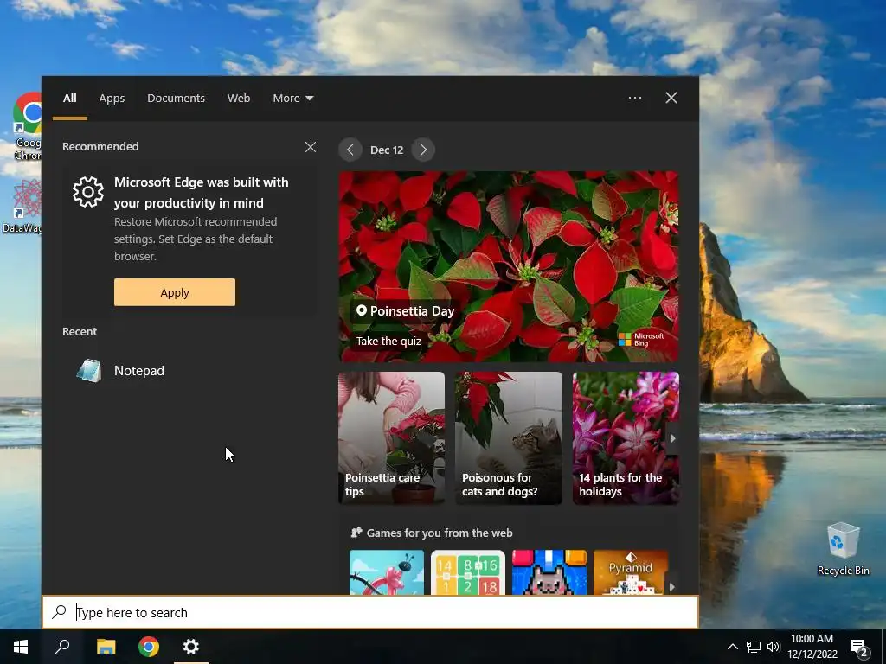Open the Poinsettia Day image
The width and height of the screenshot is (886, 664).
coord(509,266)
